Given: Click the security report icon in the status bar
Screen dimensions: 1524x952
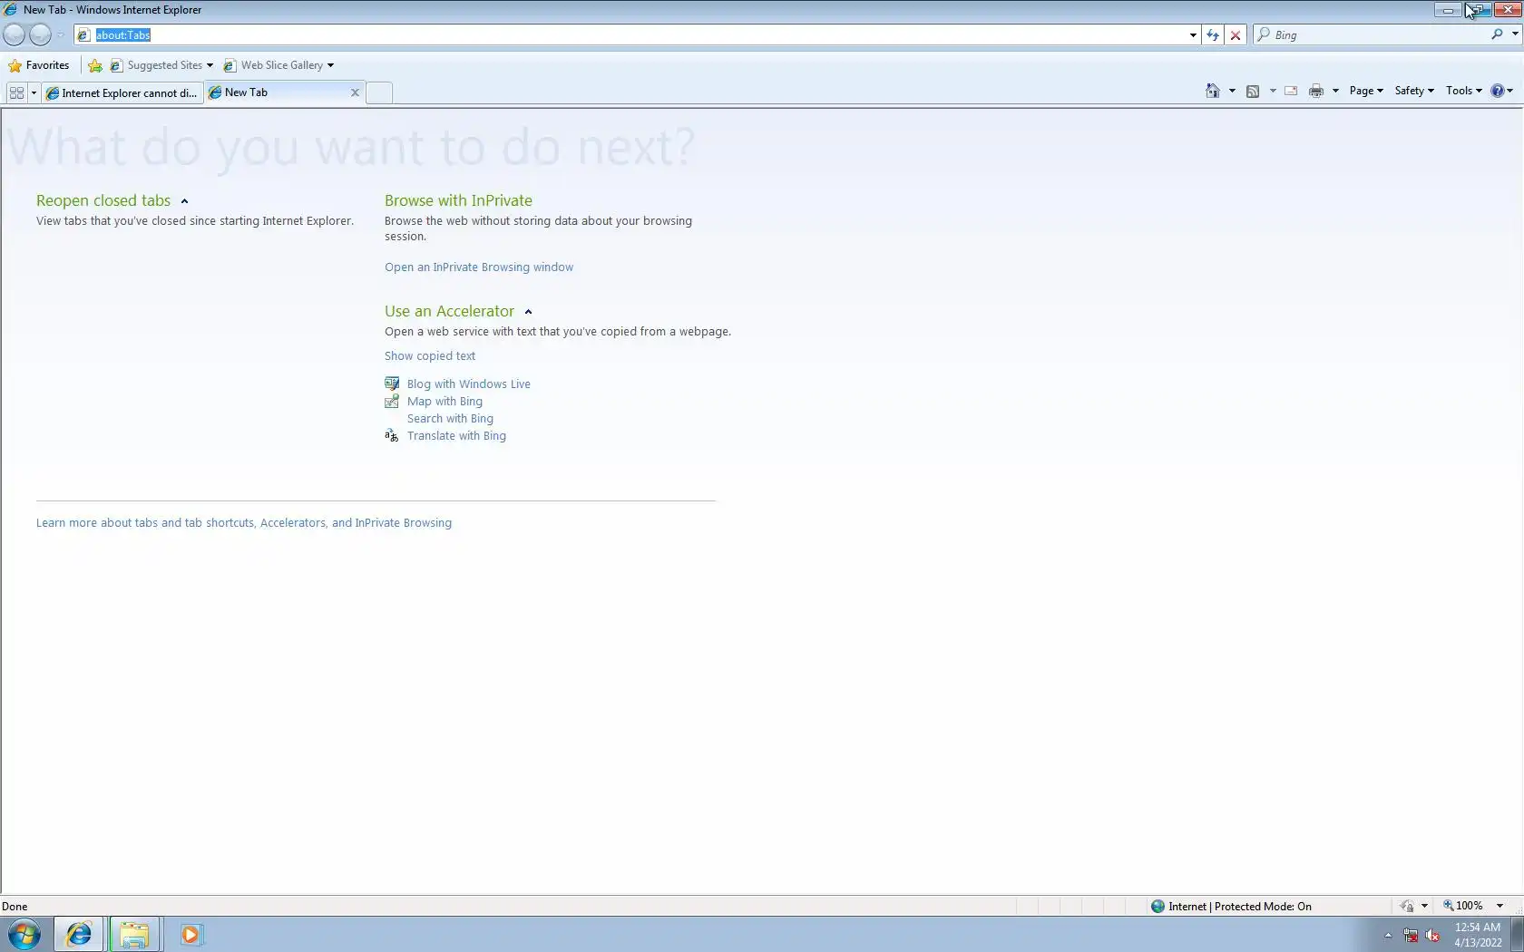Looking at the screenshot, I should tap(1407, 906).
